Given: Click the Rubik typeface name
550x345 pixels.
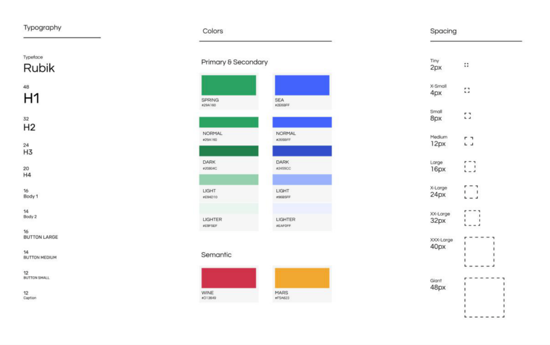Looking at the screenshot, I should (39, 68).
